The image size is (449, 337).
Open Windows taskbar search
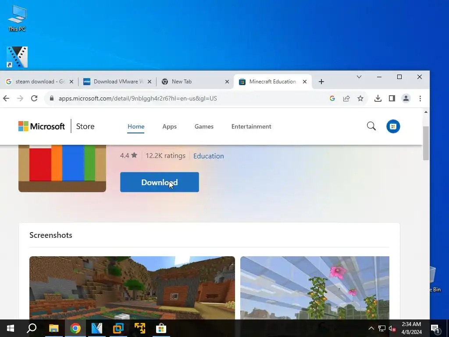coord(32,328)
